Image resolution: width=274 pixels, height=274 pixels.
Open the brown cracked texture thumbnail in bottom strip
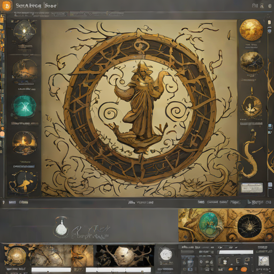click(x=51, y=256)
